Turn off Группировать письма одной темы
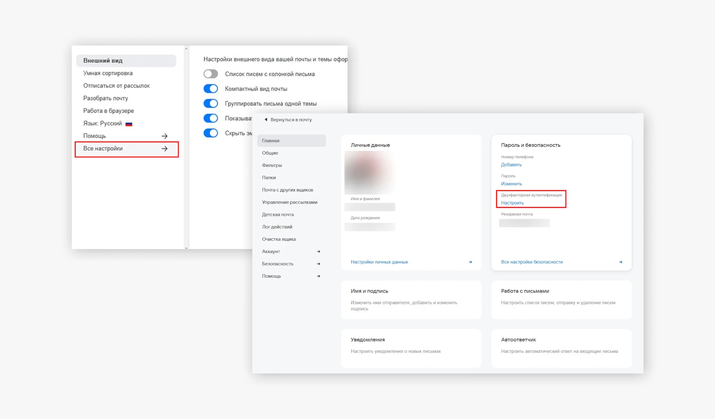715x419 pixels. click(x=211, y=104)
